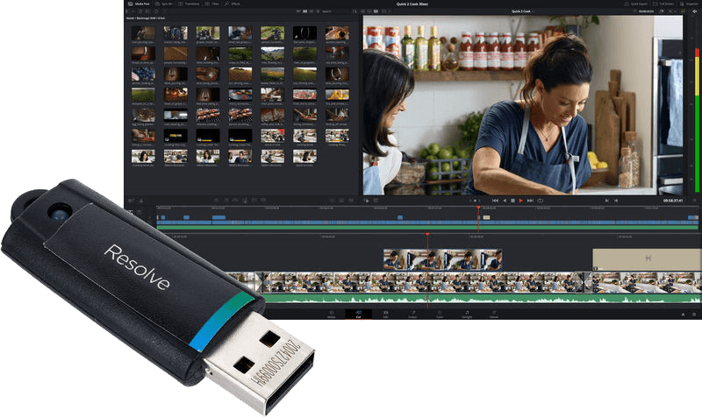Switch to the Color page
This screenshot has height=417, width=702.
[440, 315]
